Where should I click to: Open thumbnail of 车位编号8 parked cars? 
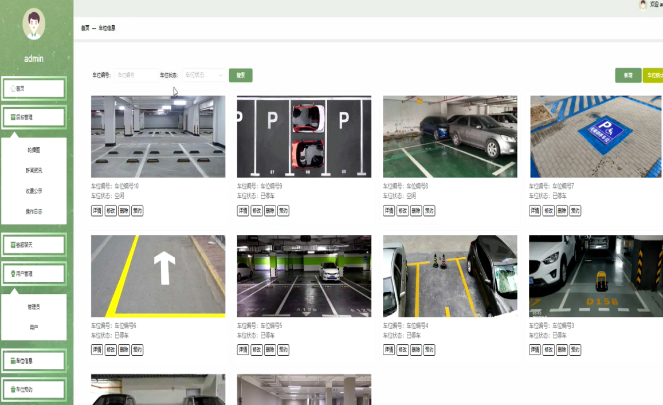pyautogui.click(x=450, y=136)
